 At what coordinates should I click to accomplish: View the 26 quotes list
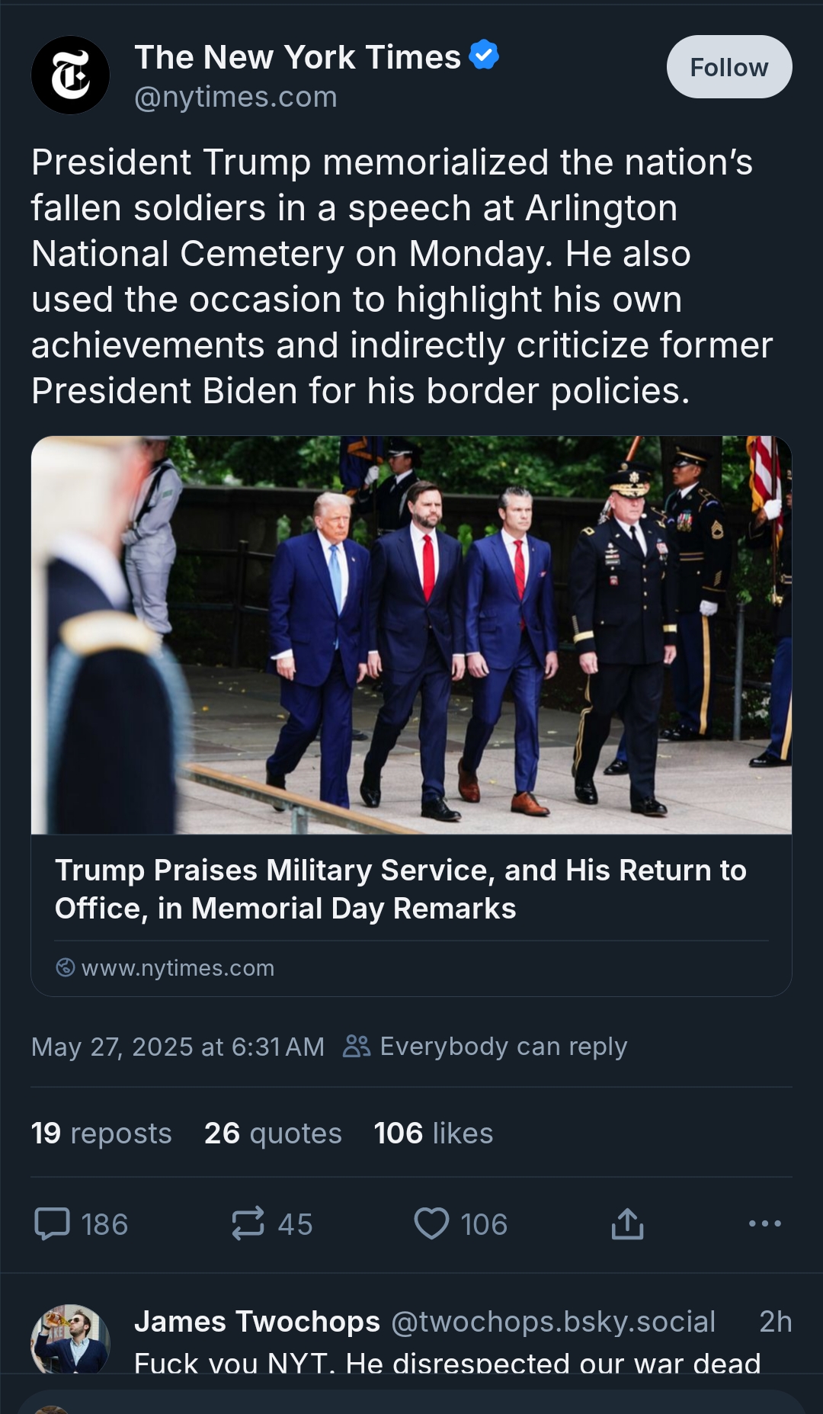pyautogui.click(x=273, y=1133)
